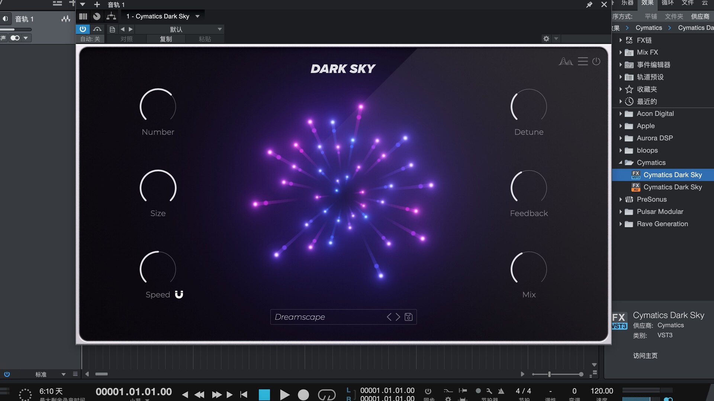The image size is (714, 401).
Task: Expand the FX链 folder
Action: pyautogui.click(x=620, y=40)
